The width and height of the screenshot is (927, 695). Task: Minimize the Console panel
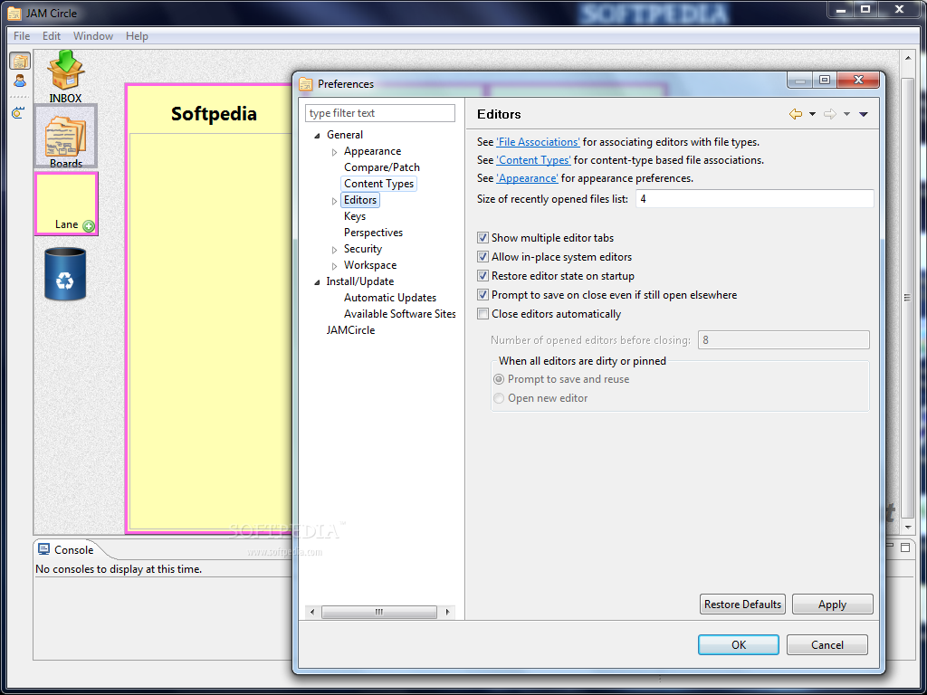890,546
